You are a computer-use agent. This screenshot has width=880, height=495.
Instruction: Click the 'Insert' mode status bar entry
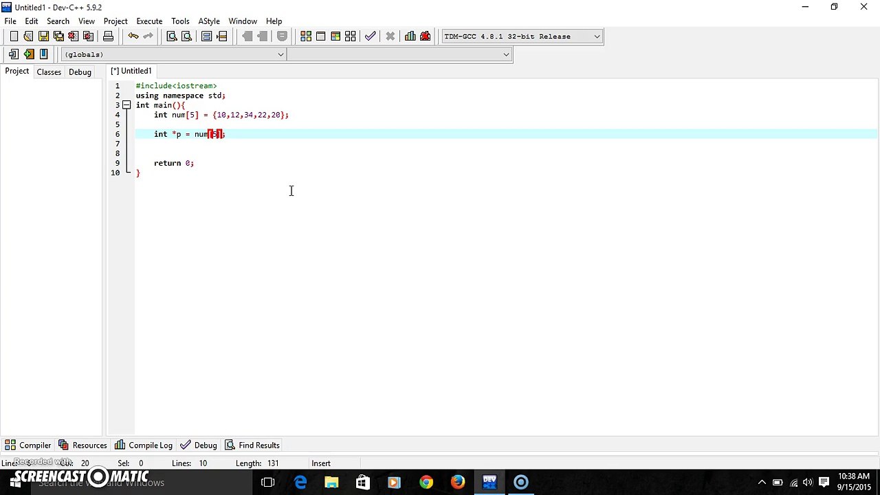321,463
